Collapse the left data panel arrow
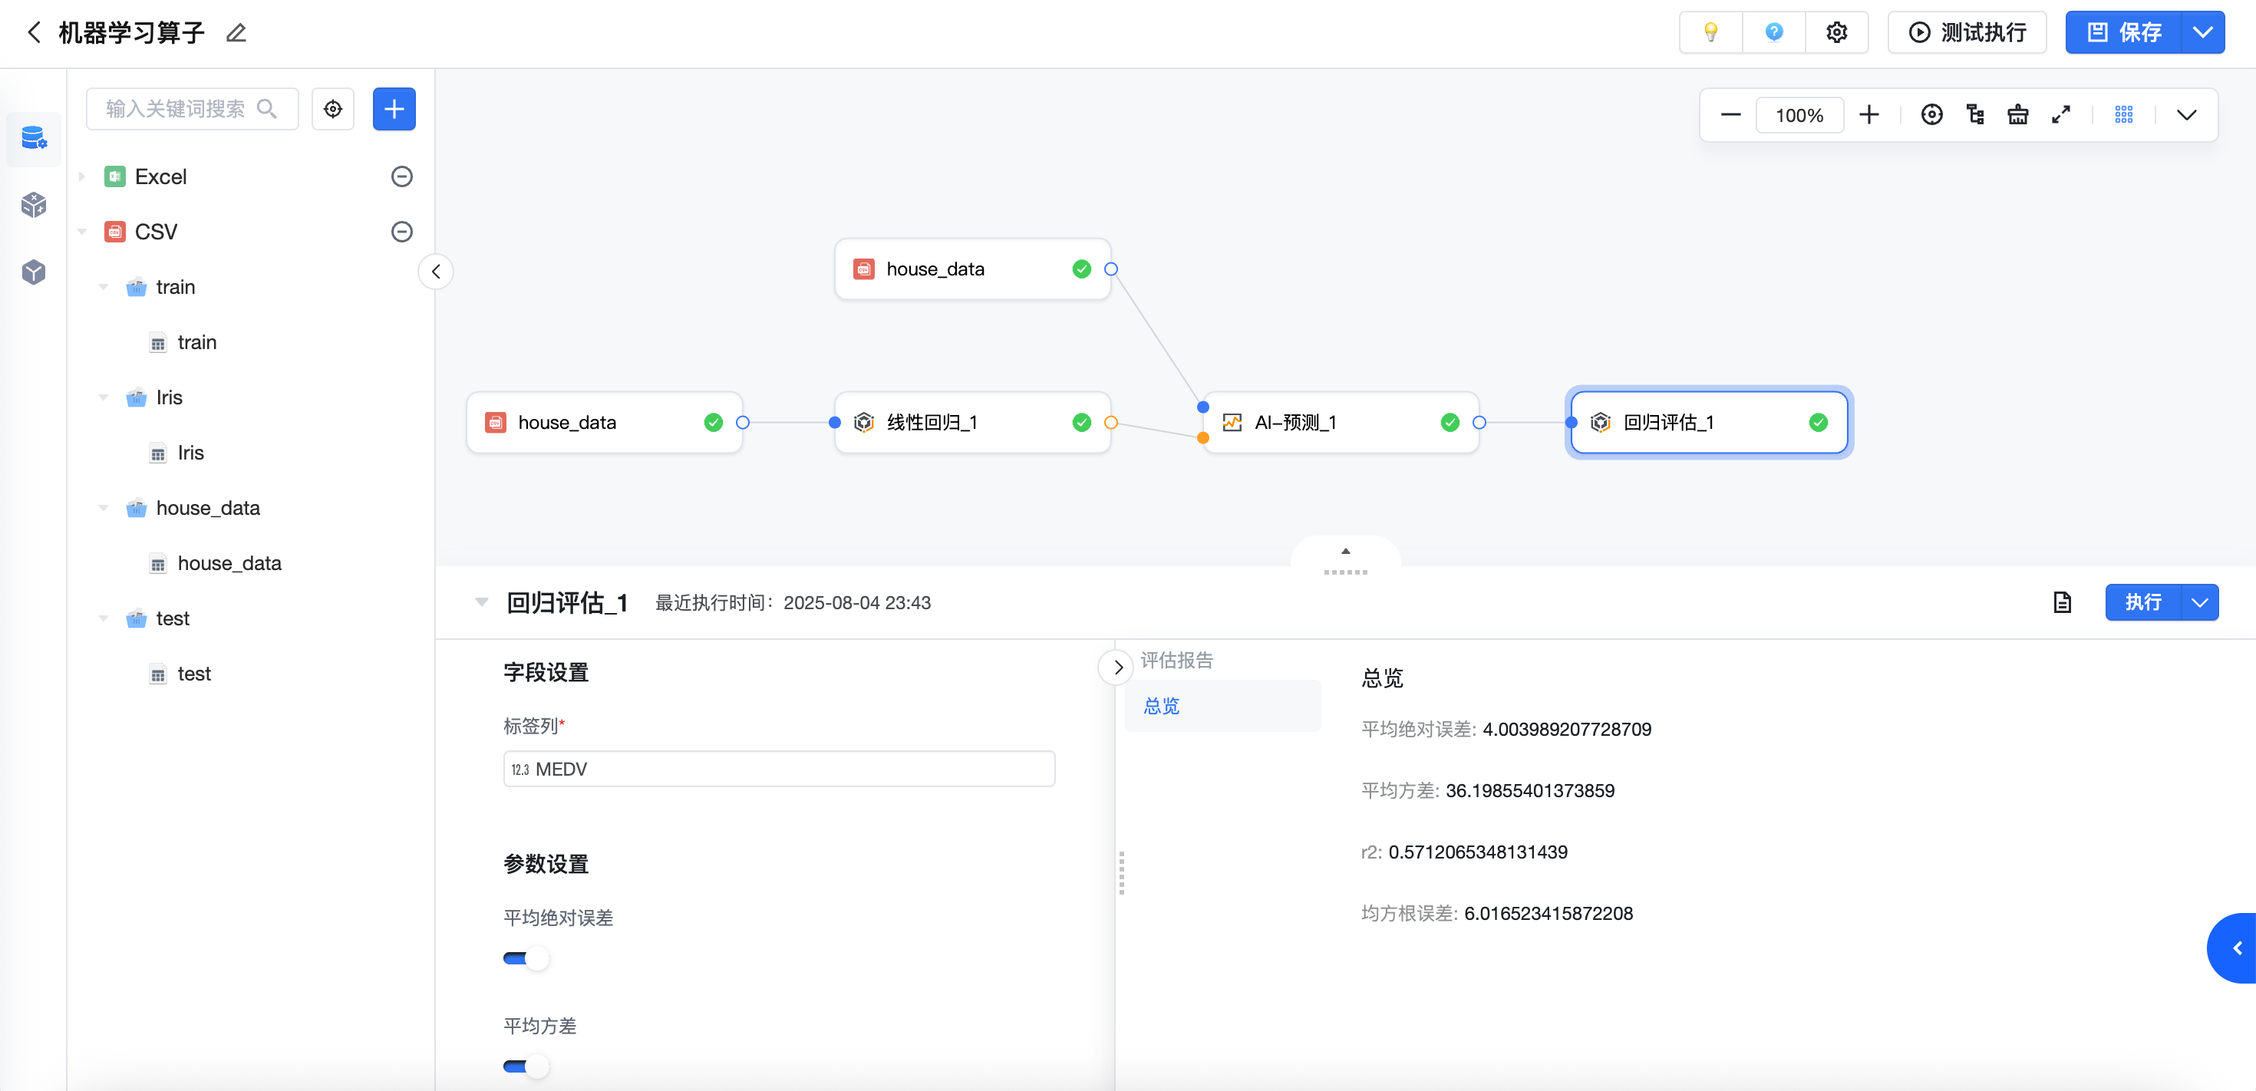The width and height of the screenshot is (2256, 1091). [x=436, y=272]
